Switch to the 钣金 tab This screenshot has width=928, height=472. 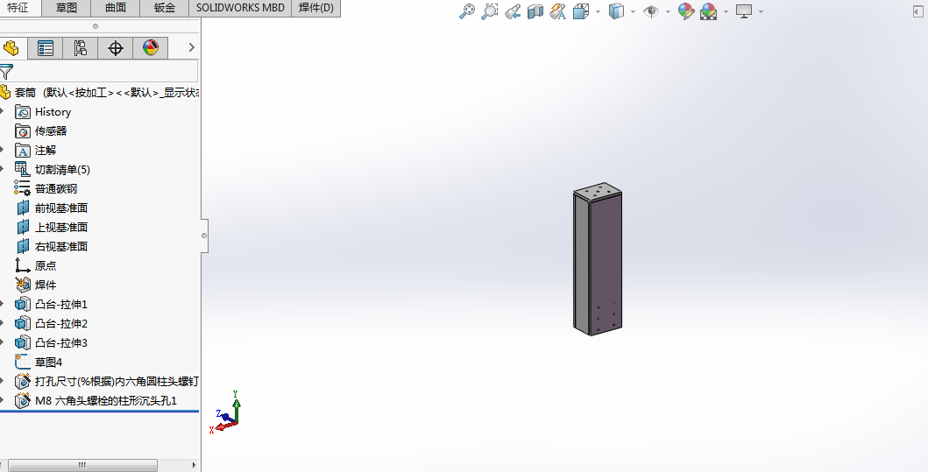[164, 8]
